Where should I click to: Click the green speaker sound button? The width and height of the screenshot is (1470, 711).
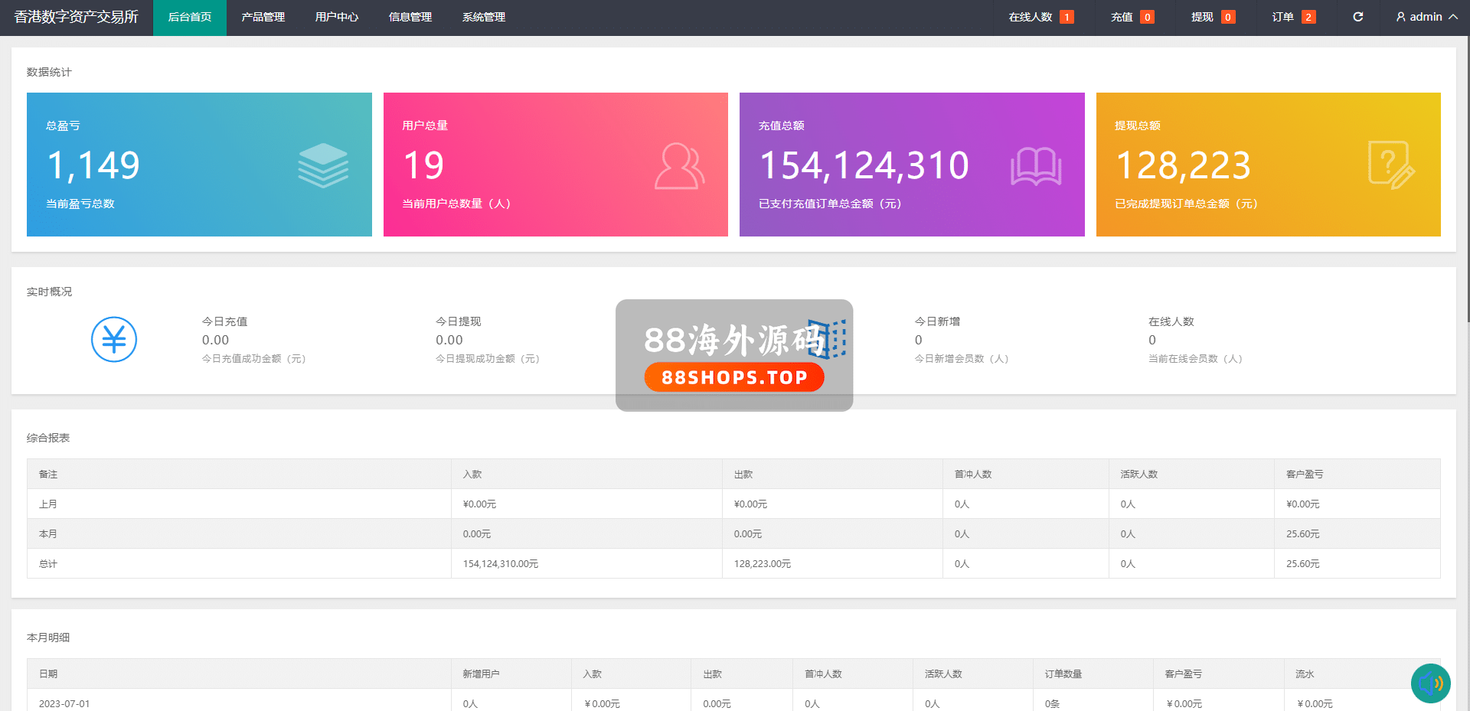1430,683
